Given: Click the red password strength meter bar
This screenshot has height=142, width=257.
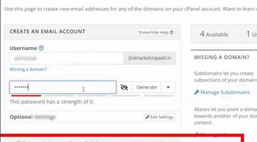Looking at the screenshot, I should pos(26,95).
